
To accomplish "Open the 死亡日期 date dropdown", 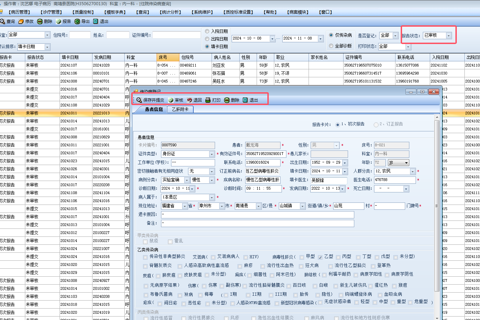I will coord(406,189).
